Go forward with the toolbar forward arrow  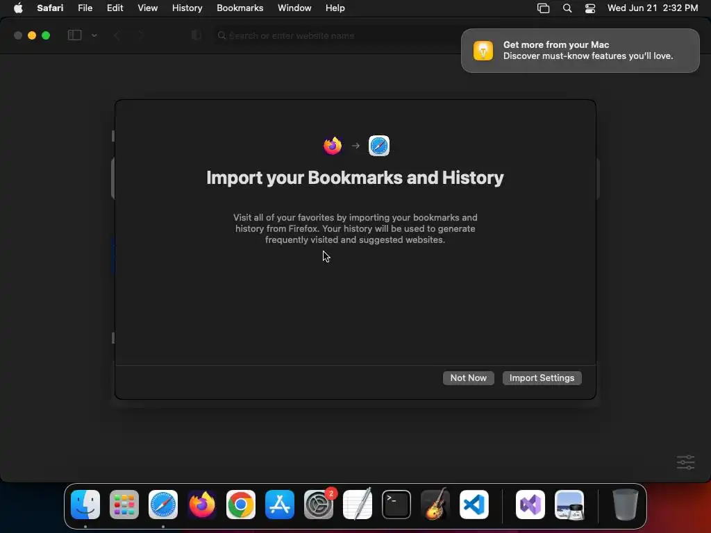coord(140,35)
